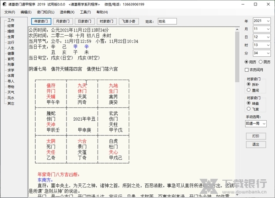Open the 日 dropdown showing 12
The width and height of the screenshot is (275, 198).
point(262,37)
